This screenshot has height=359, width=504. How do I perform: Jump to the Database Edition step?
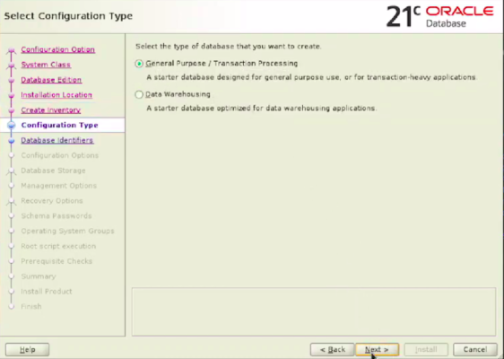51,80
